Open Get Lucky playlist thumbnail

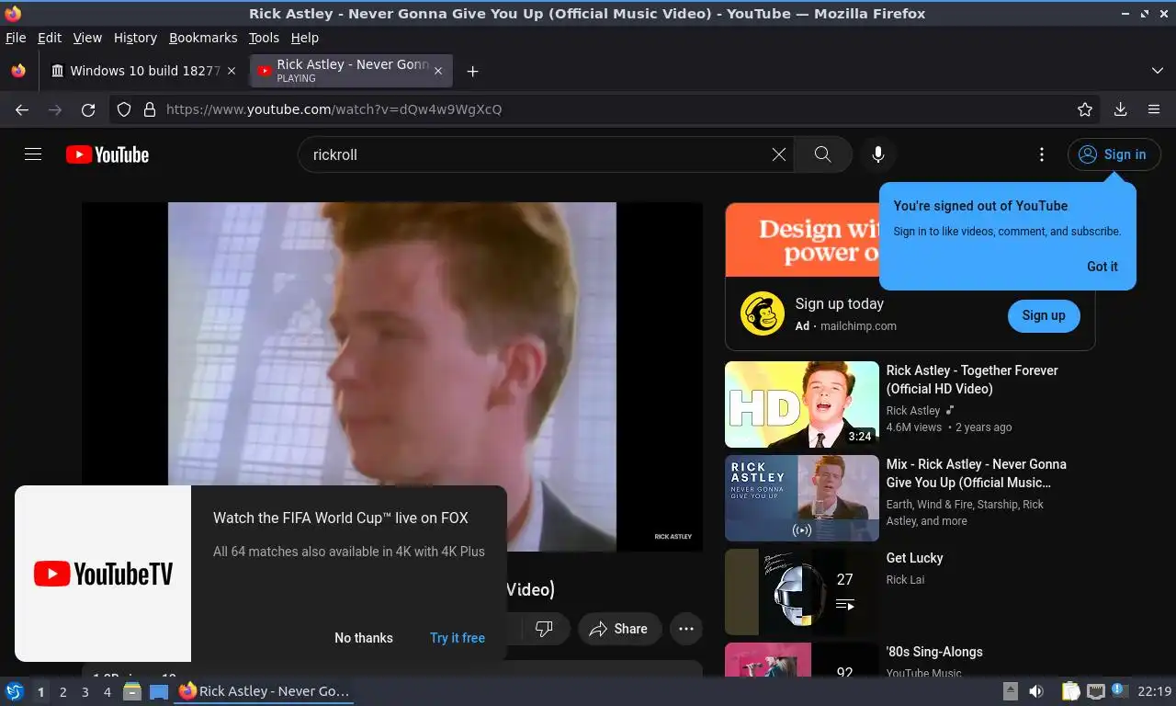click(802, 592)
